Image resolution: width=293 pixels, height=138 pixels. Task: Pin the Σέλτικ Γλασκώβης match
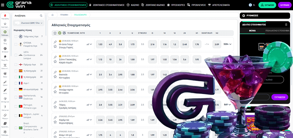[55, 57]
